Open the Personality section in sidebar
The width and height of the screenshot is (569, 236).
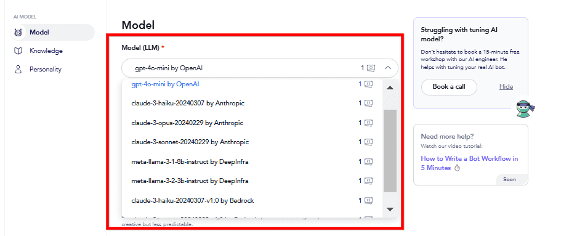pyautogui.click(x=46, y=70)
